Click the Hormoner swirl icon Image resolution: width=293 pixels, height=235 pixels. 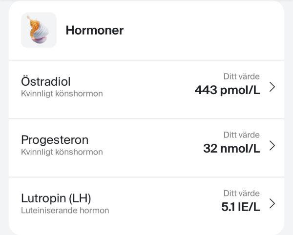click(x=39, y=30)
